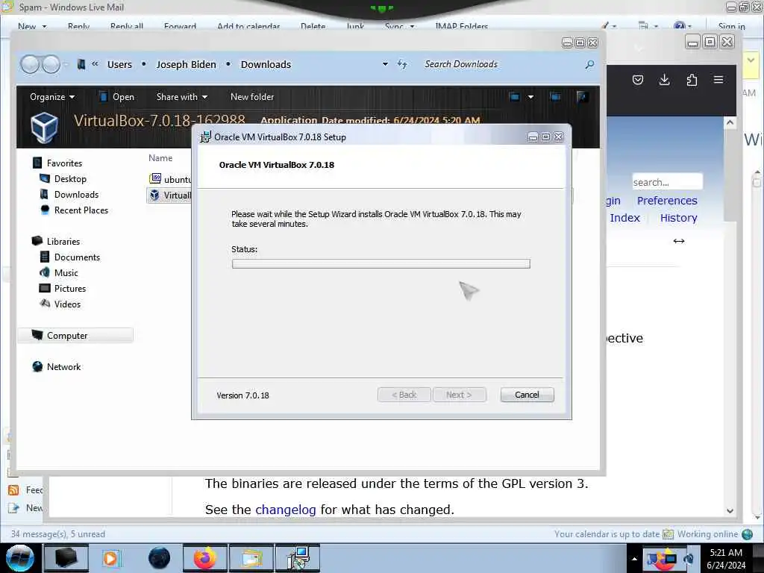Click Reply all in Live Mail toolbar
Screen dimensions: 764x573
[127, 26]
